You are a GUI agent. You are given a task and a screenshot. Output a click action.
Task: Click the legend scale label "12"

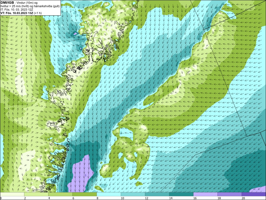tap(147, 198)
